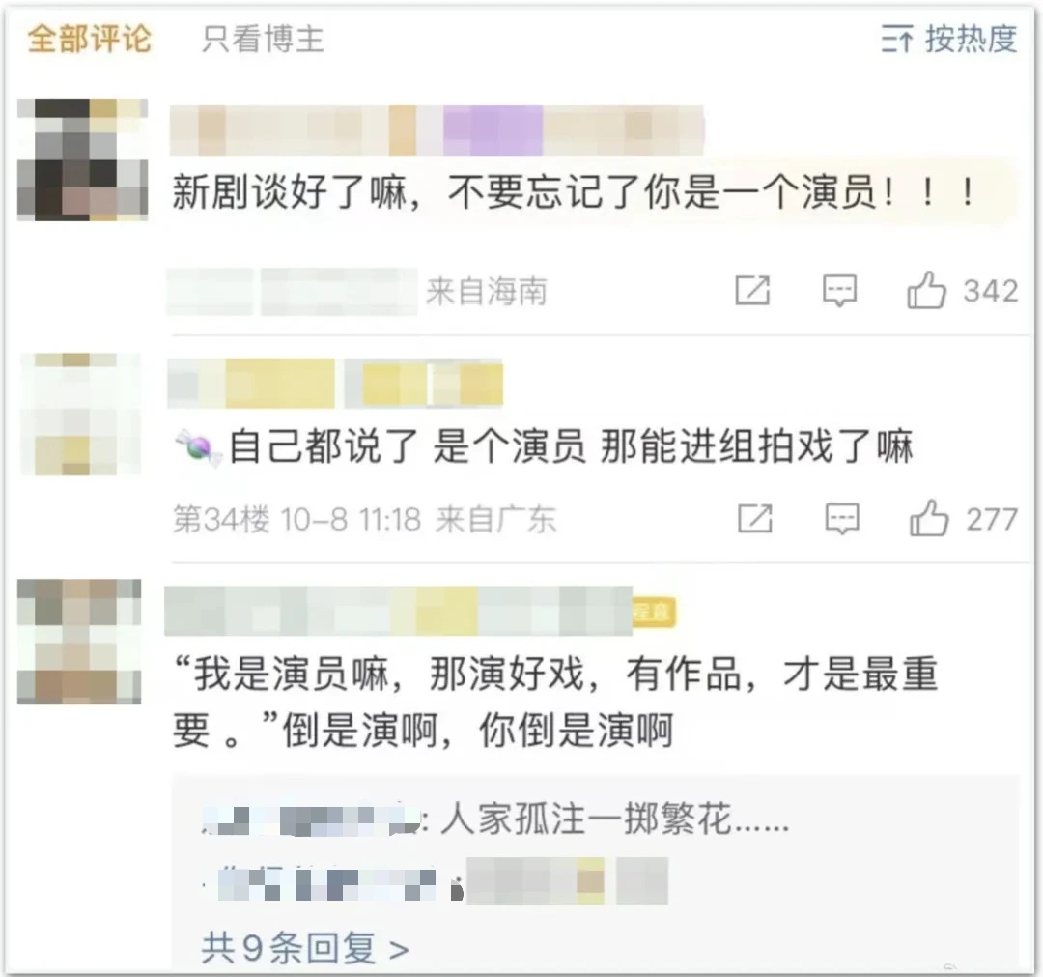The width and height of the screenshot is (1043, 977).
Task: Share the 海南 comment via forward icon
Action: coord(752,290)
